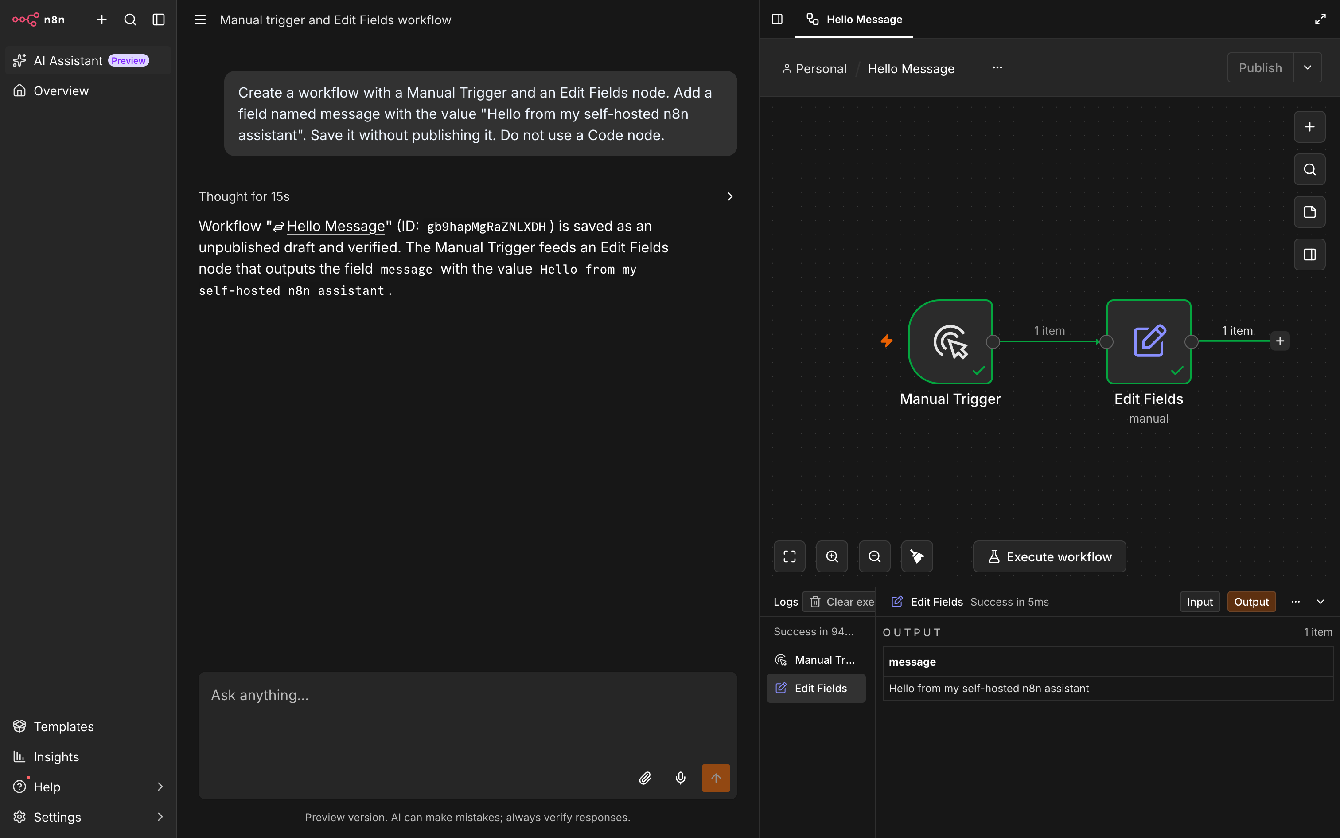This screenshot has width=1340, height=838.
Task: Toggle Output pane in logs
Action: click(1251, 602)
